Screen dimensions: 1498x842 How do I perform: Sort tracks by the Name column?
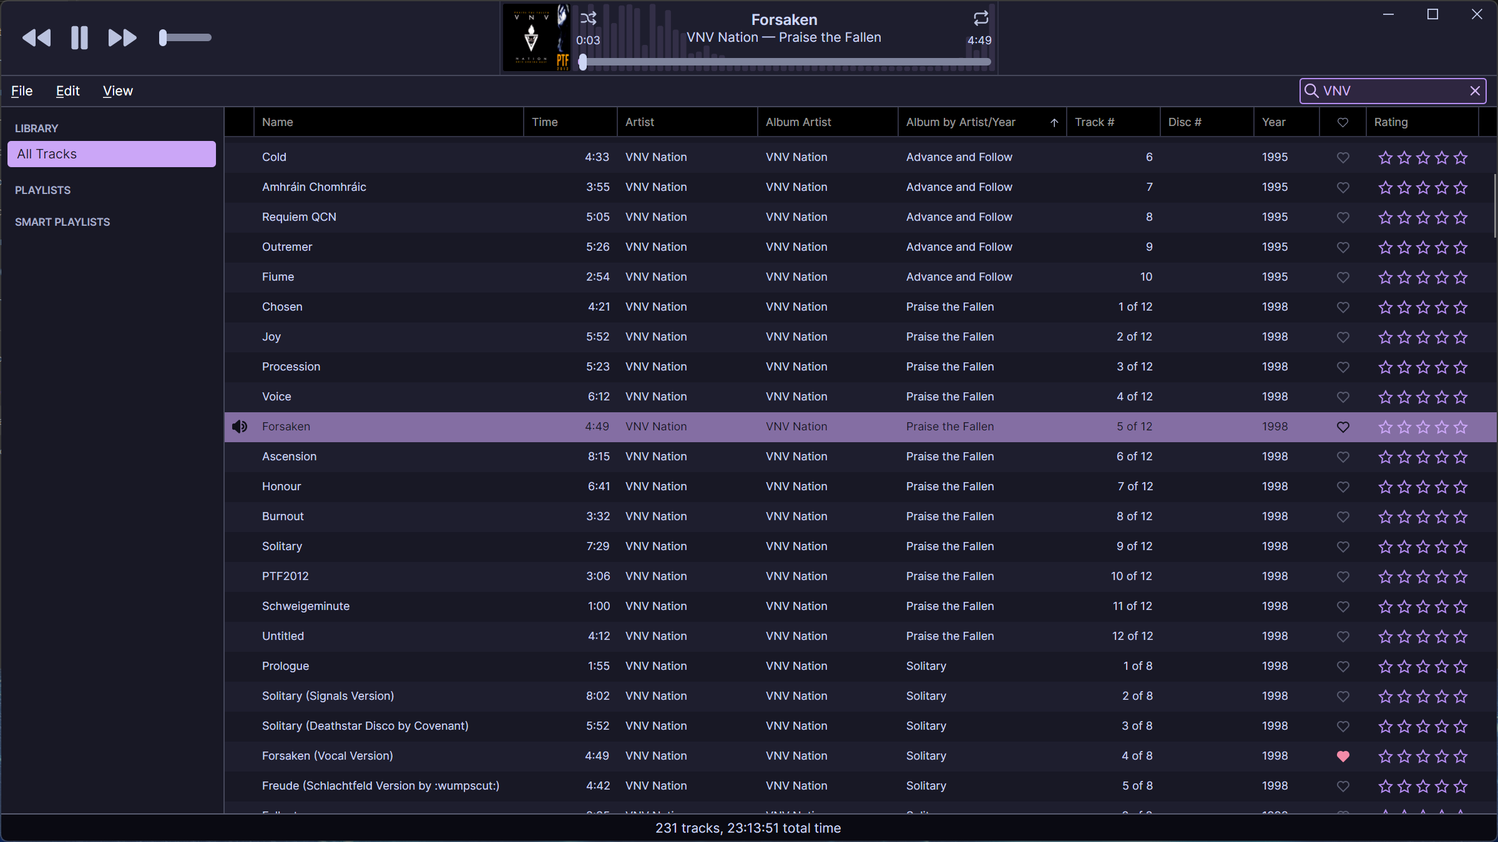point(389,122)
